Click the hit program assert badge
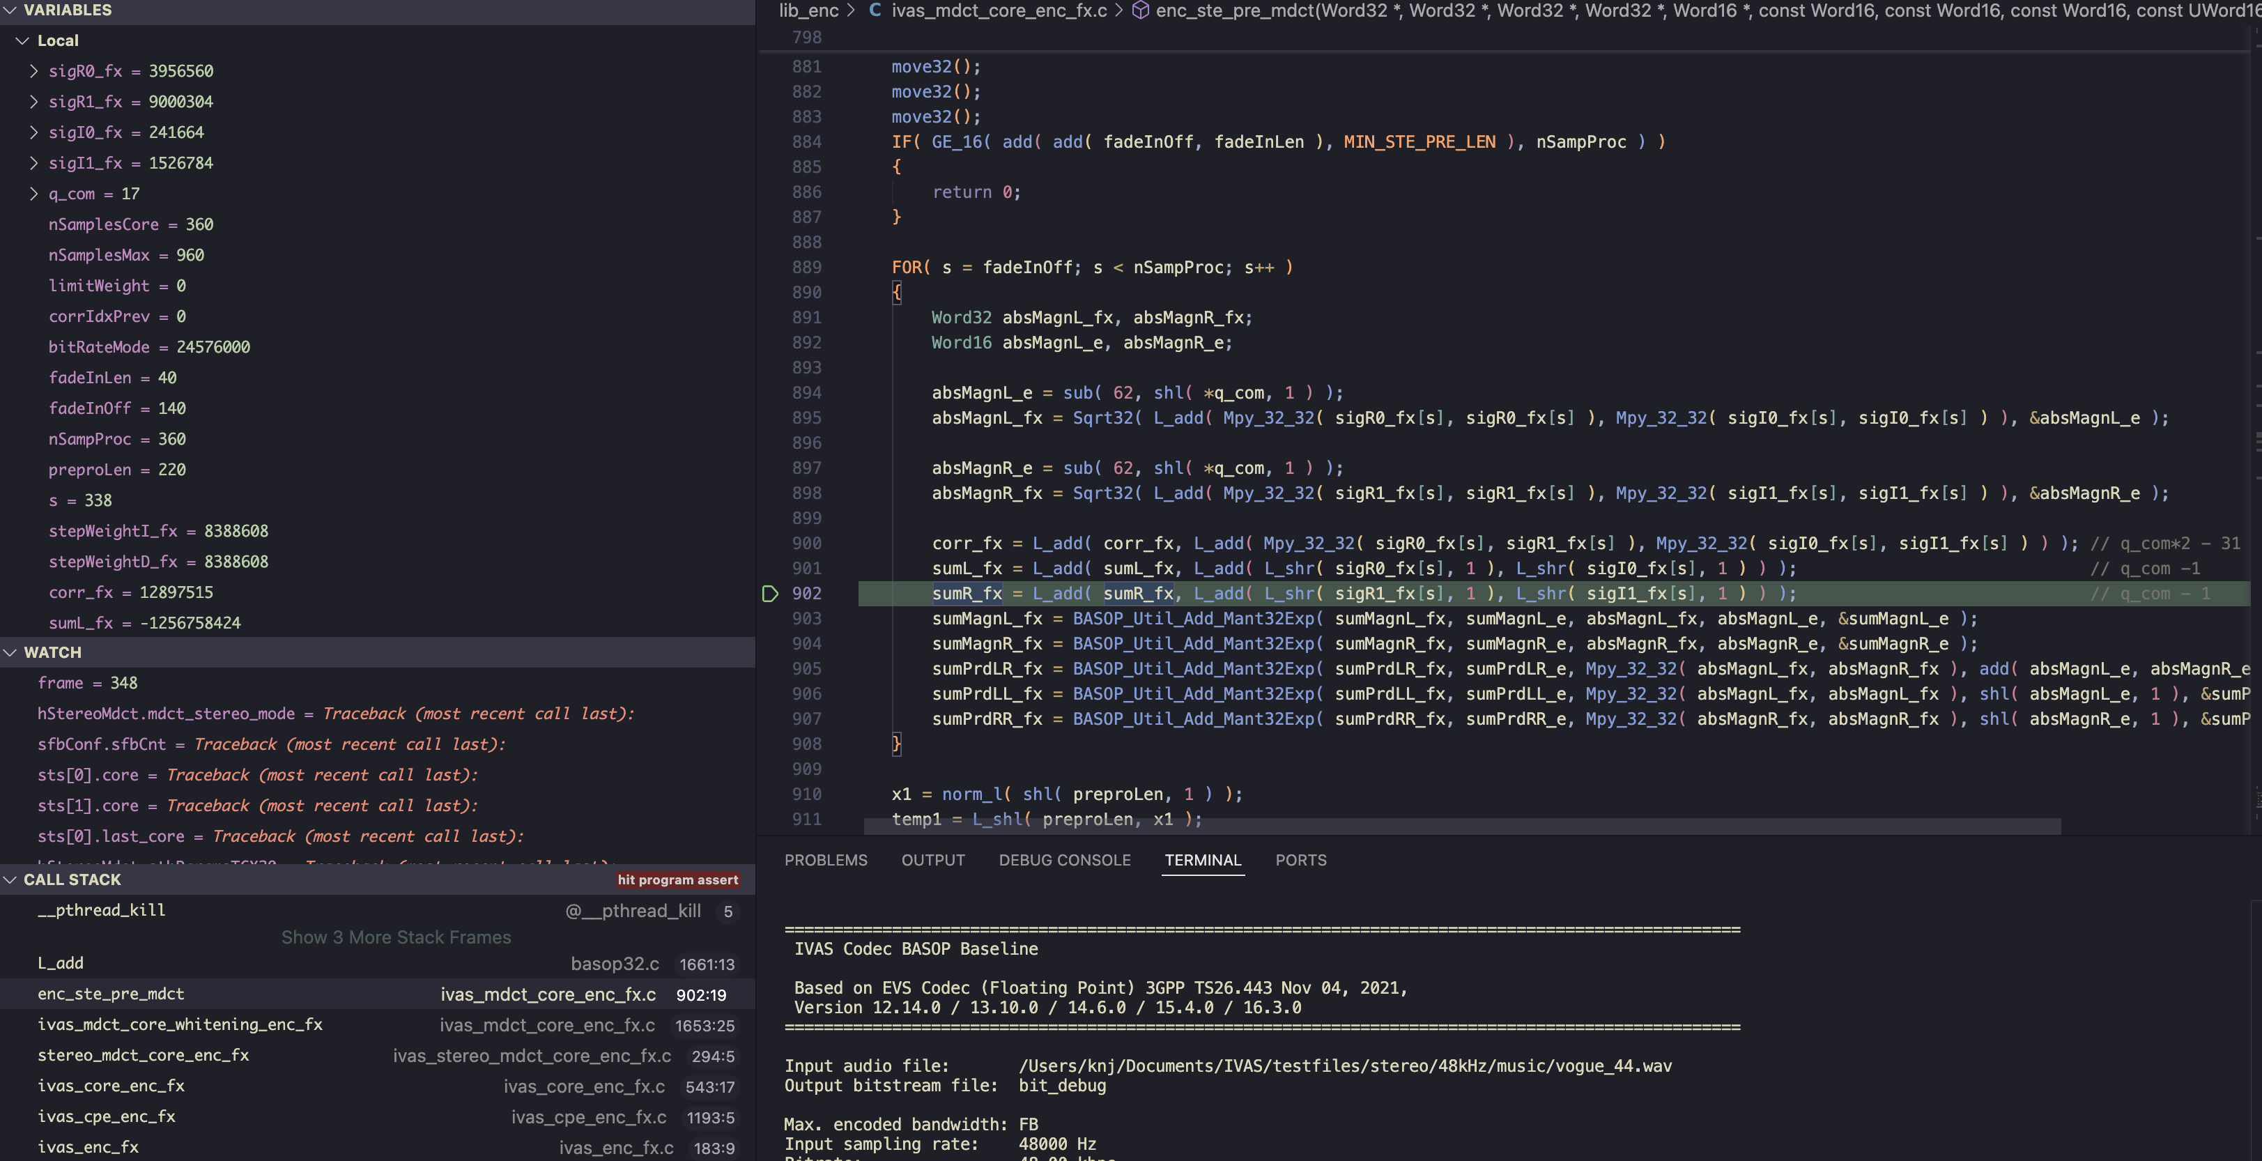Image resolution: width=2262 pixels, height=1161 pixels. pyautogui.click(x=677, y=880)
